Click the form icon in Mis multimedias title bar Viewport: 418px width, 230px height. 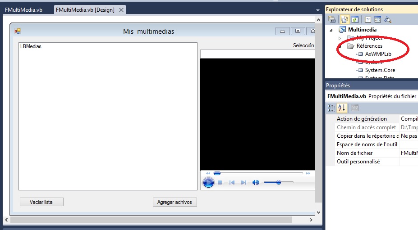[18, 31]
